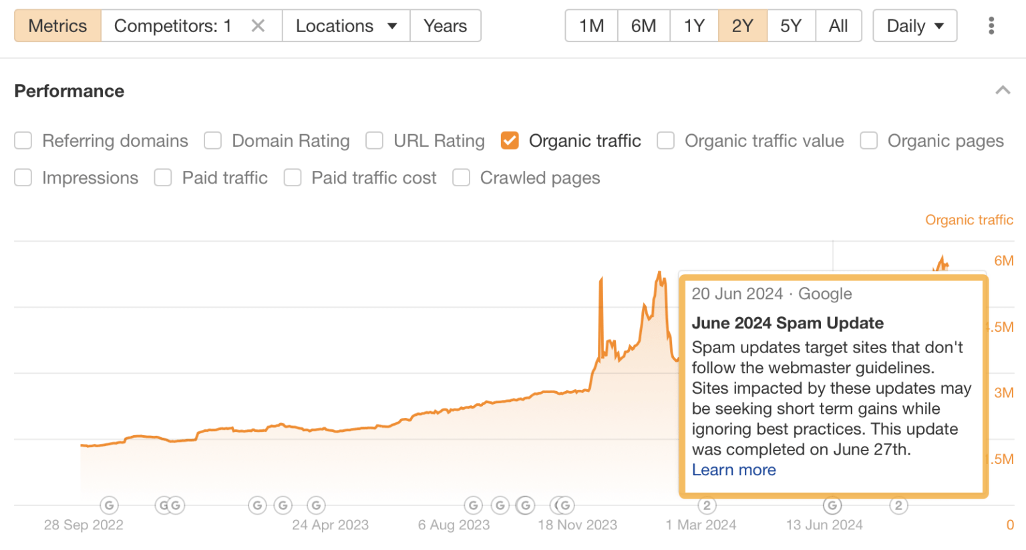
Task: Uncheck the Organic traffic checkbox
Action: click(x=510, y=141)
